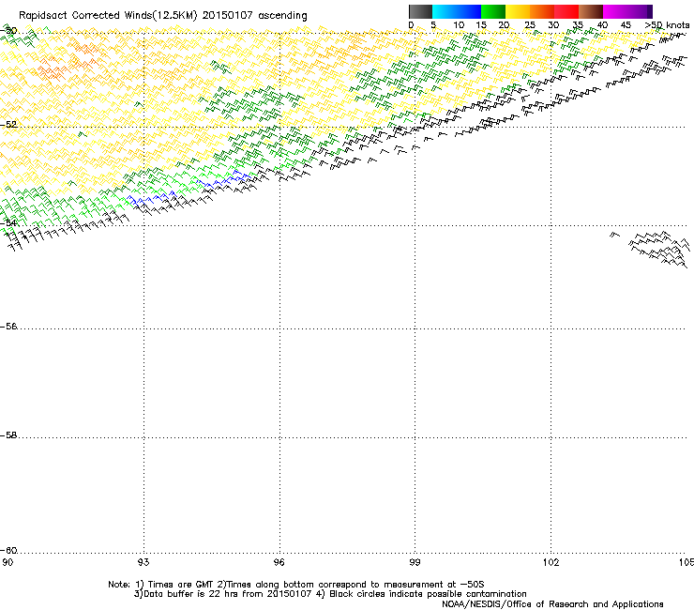This screenshot has height=610, width=694.
Task: Click the yellow 20-25 knots legend segment
Action: point(518,11)
